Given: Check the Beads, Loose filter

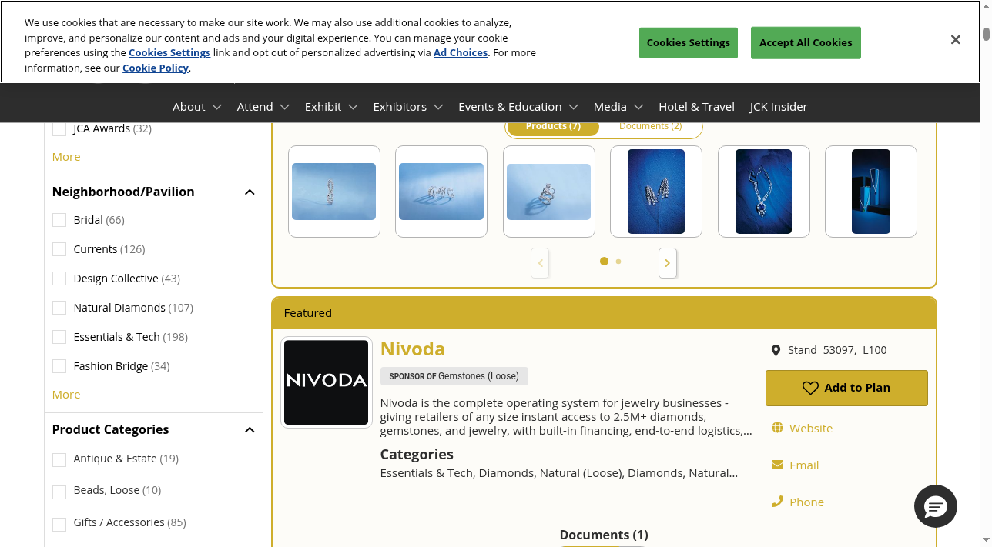Looking at the screenshot, I should tap(59, 492).
